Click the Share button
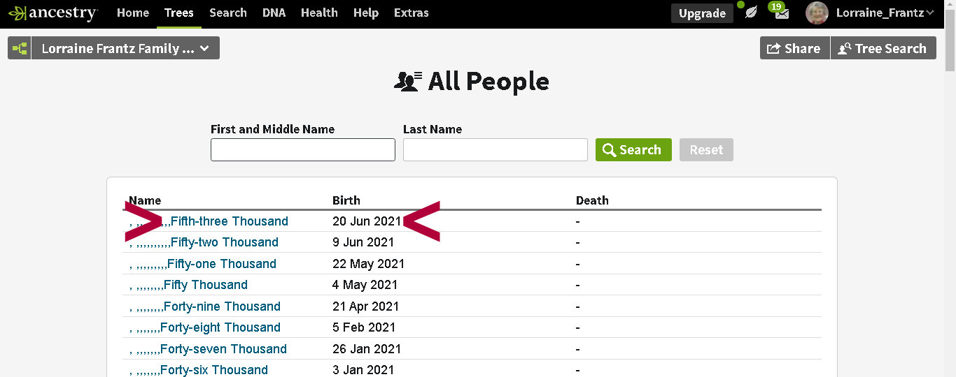 pyautogui.click(x=794, y=48)
